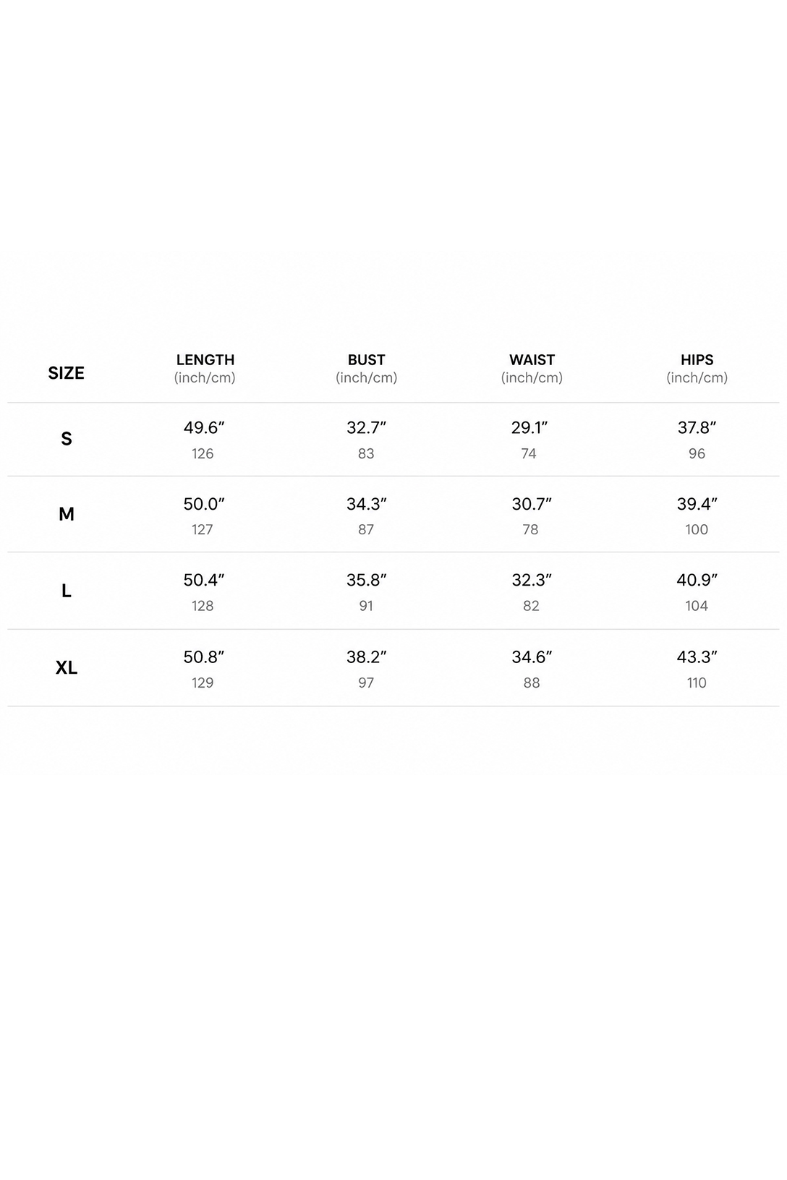This screenshot has width=787, height=1180.
Task: Click the M size row label
Action: click(x=67, y=514)
